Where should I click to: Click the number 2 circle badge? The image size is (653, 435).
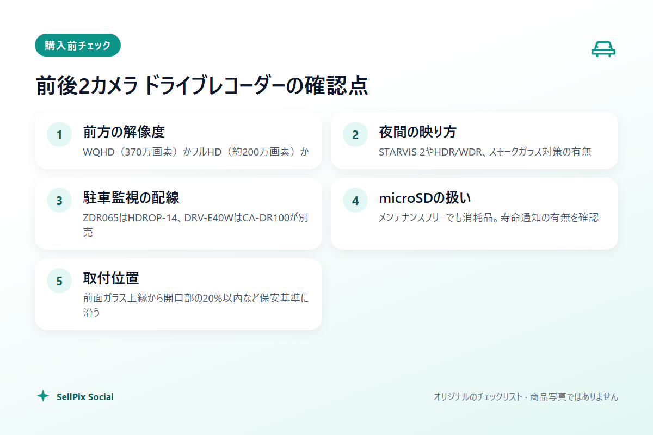click(x=355, y=135)
